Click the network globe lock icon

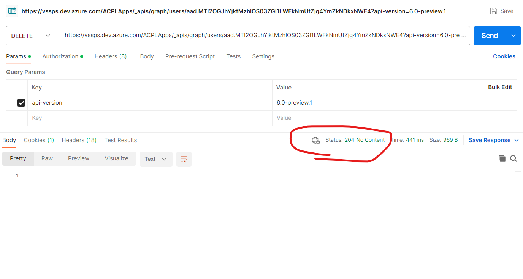316,140
